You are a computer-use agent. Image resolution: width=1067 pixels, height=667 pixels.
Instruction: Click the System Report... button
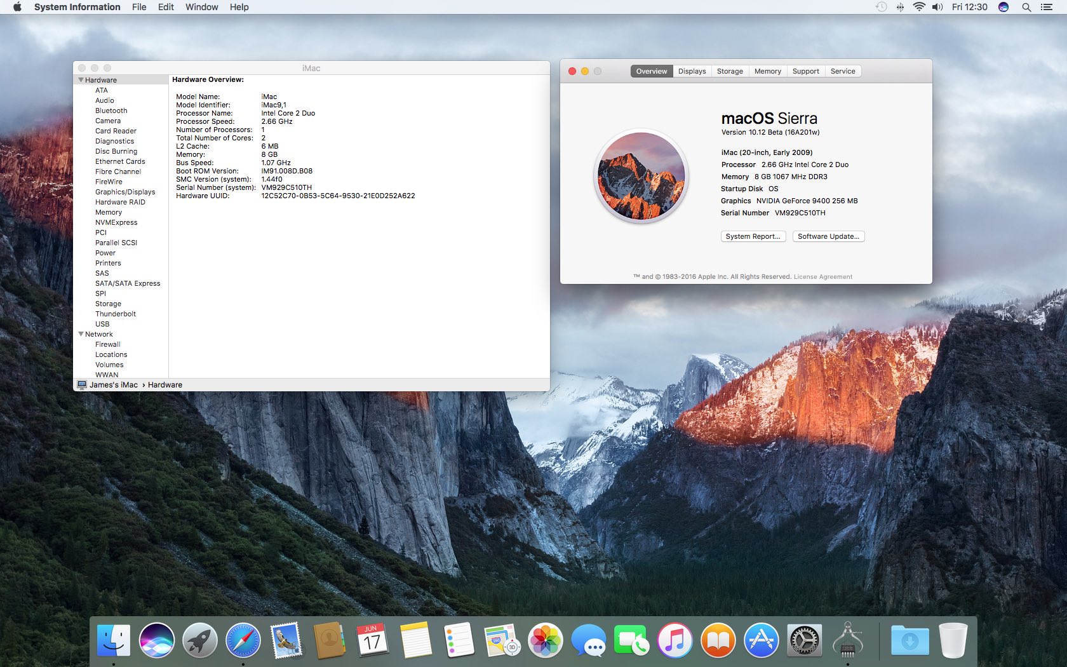(x=753, y=236)
